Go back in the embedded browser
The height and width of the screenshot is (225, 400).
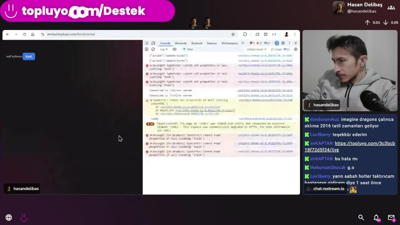[7, 34]
